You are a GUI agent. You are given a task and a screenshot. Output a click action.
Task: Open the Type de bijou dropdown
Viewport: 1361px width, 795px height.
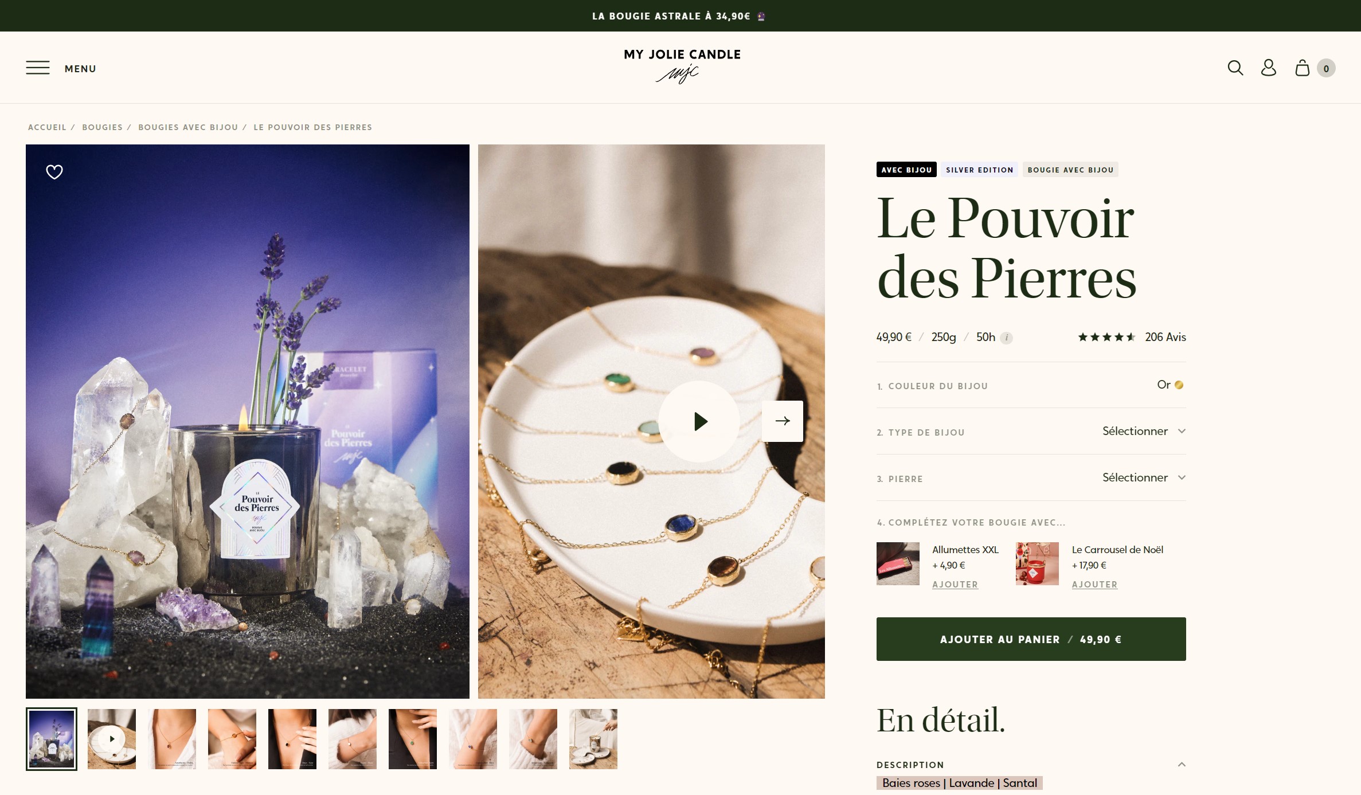point(1031,432)
